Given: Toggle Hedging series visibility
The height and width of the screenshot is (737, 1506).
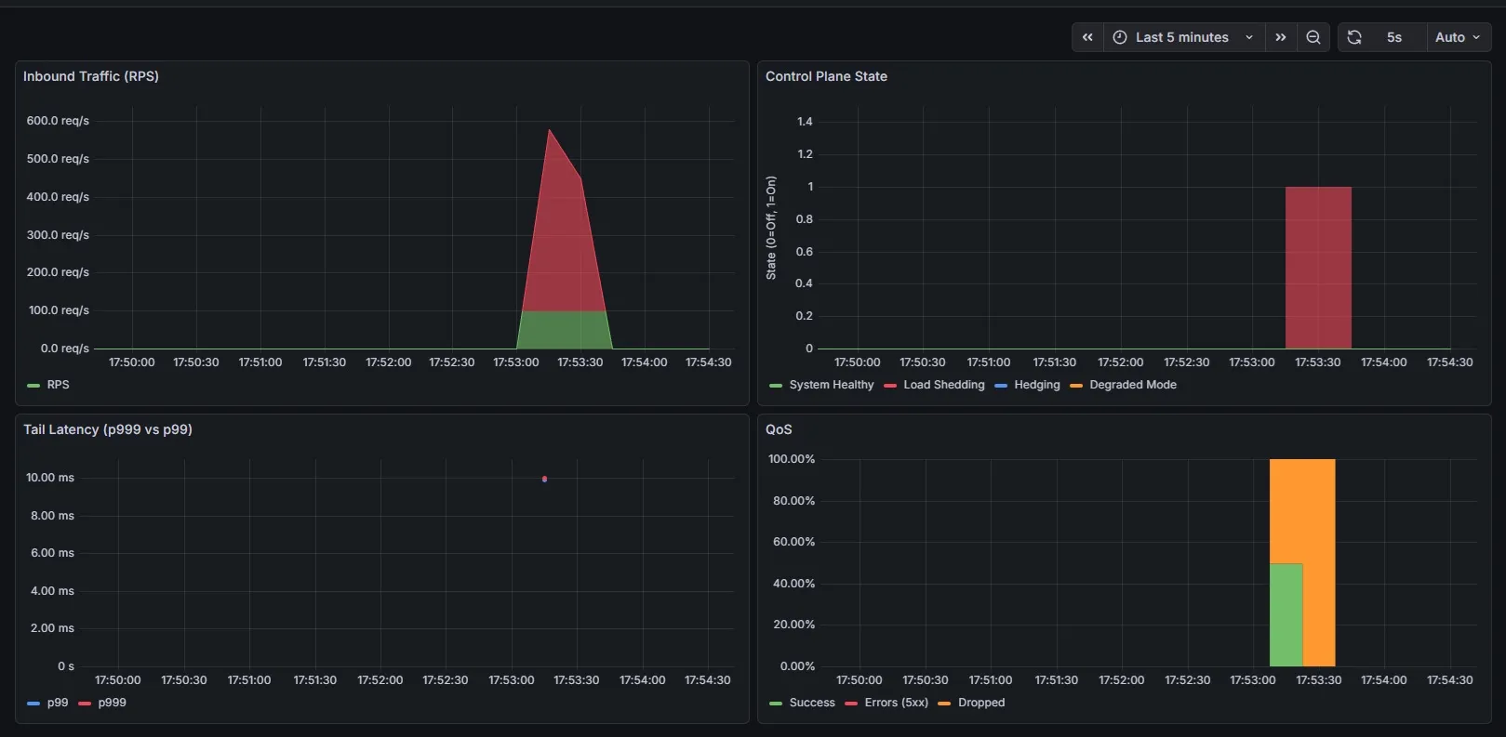Looking at the screenshot, I should click(x=1036, y=385).
